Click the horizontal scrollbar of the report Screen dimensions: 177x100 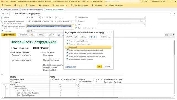[61, 97]
